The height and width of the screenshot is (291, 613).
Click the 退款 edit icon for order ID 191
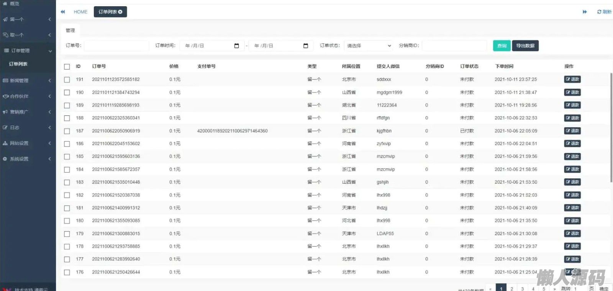pos(568,79)
